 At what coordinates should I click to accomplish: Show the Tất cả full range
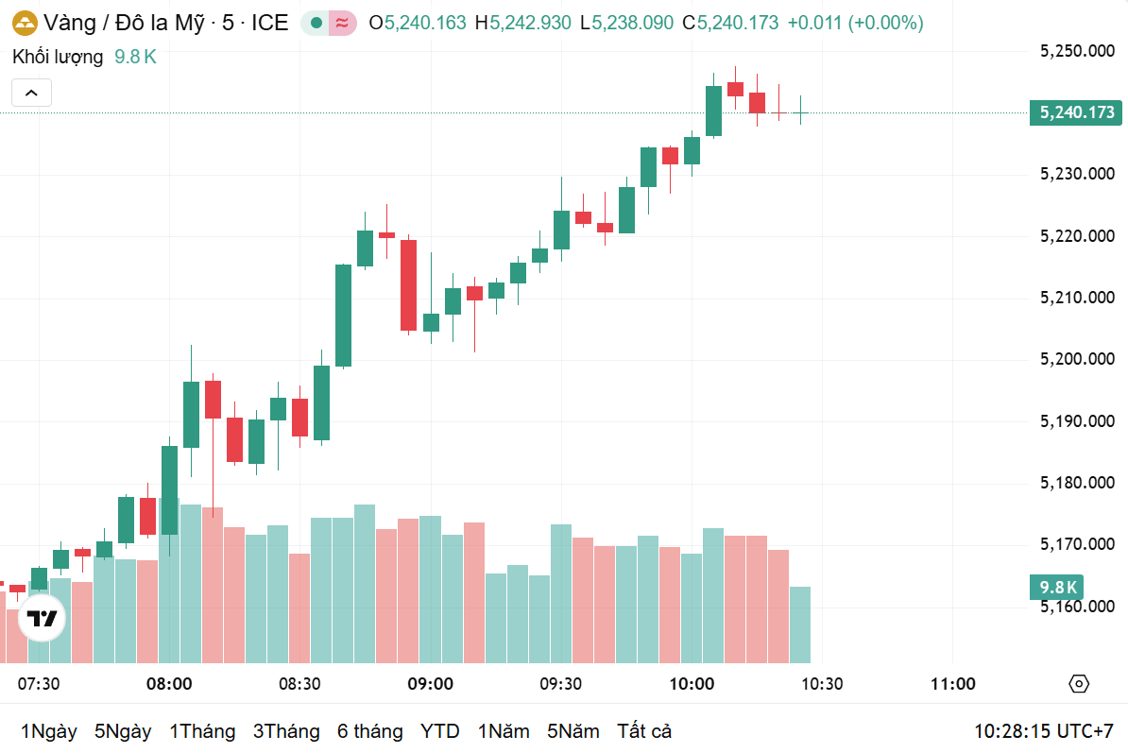(x=644, y=731)
